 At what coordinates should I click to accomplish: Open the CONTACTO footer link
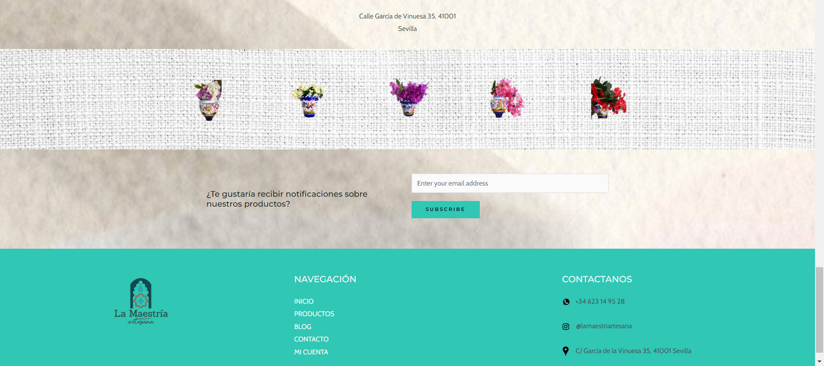tap(311, 339)
